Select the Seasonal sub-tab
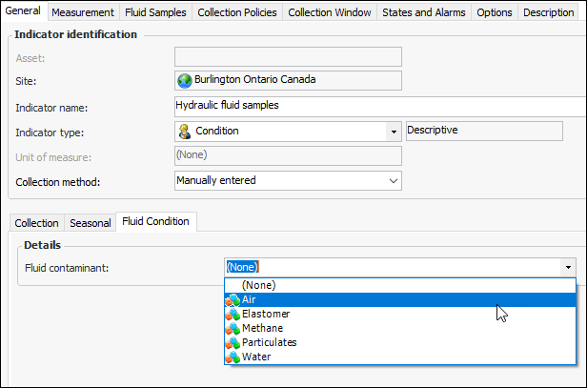The image size is (587, 388). [91, 223]
